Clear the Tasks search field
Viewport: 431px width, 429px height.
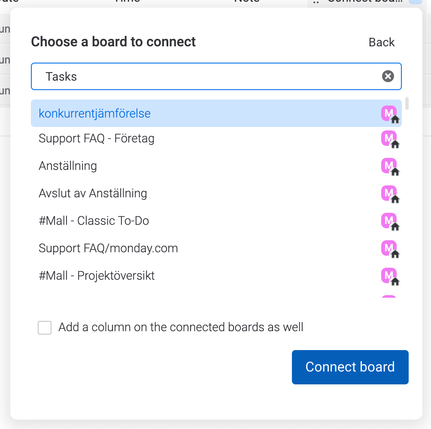(x=388, y=76)
